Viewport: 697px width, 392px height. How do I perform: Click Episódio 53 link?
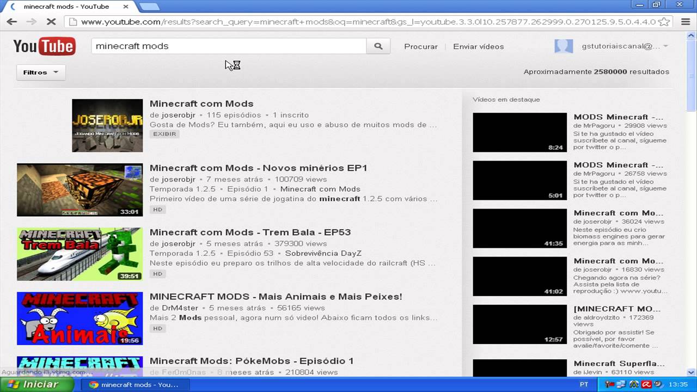click(x=250, y=253)
